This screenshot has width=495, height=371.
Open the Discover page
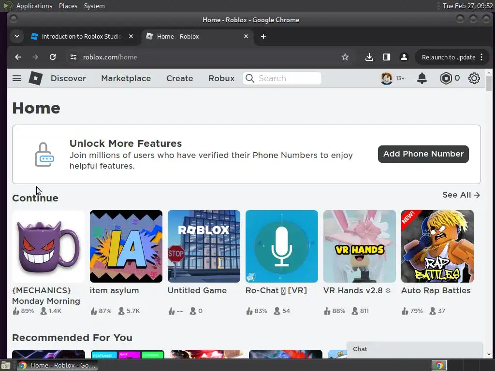point(68,78)
